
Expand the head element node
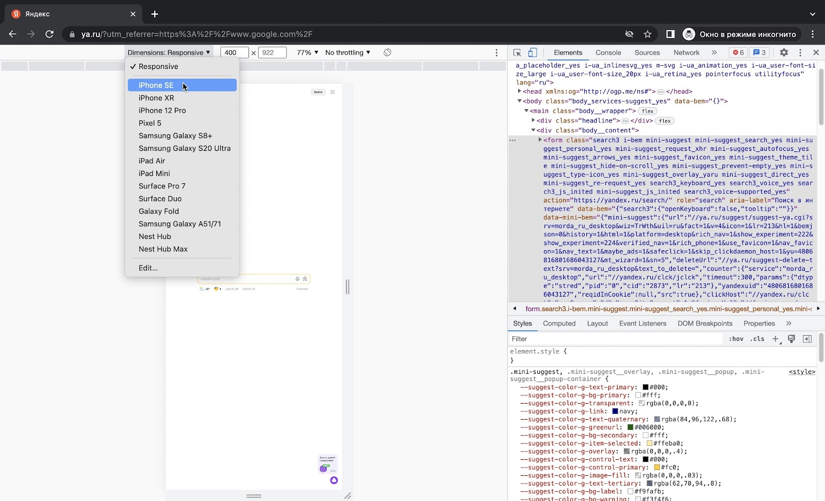[520, 91]
